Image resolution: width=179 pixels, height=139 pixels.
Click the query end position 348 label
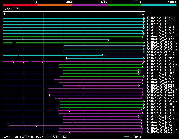[x=141, y=14]
